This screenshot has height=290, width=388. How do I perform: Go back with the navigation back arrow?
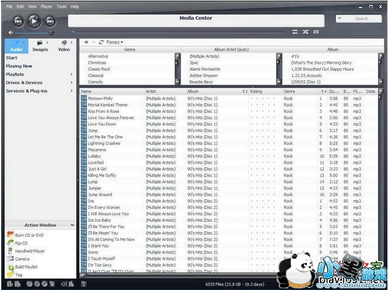pos(86,42)
